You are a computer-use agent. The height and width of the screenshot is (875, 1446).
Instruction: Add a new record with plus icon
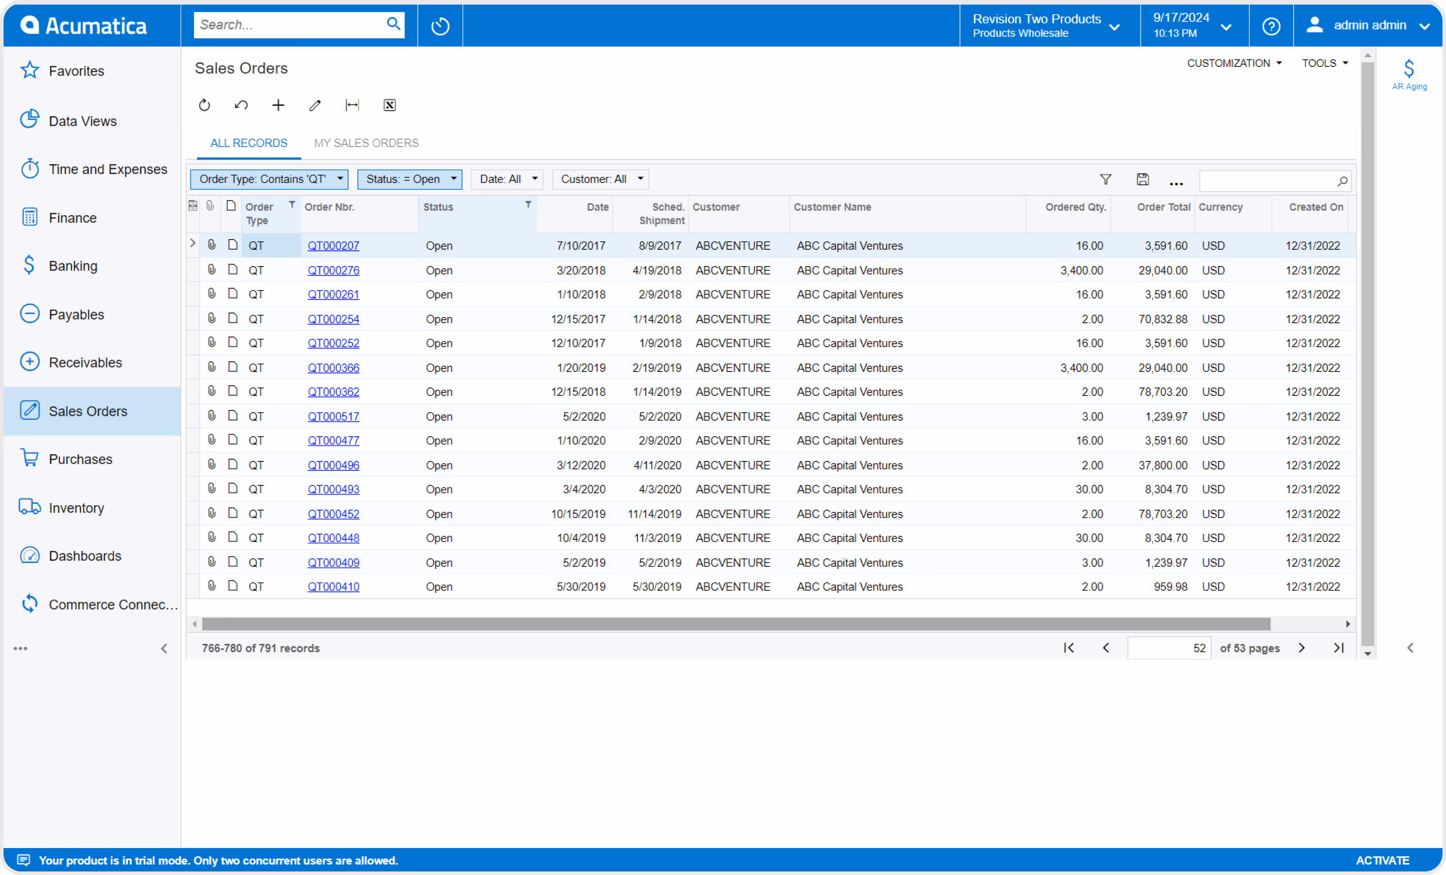pos(278,105)
